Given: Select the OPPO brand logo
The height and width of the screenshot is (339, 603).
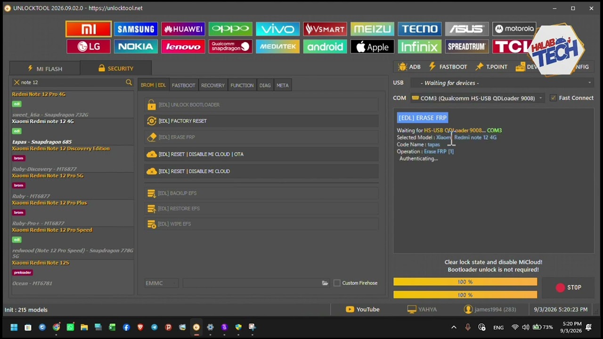Looking at the screenshot, I should point(230,29).
